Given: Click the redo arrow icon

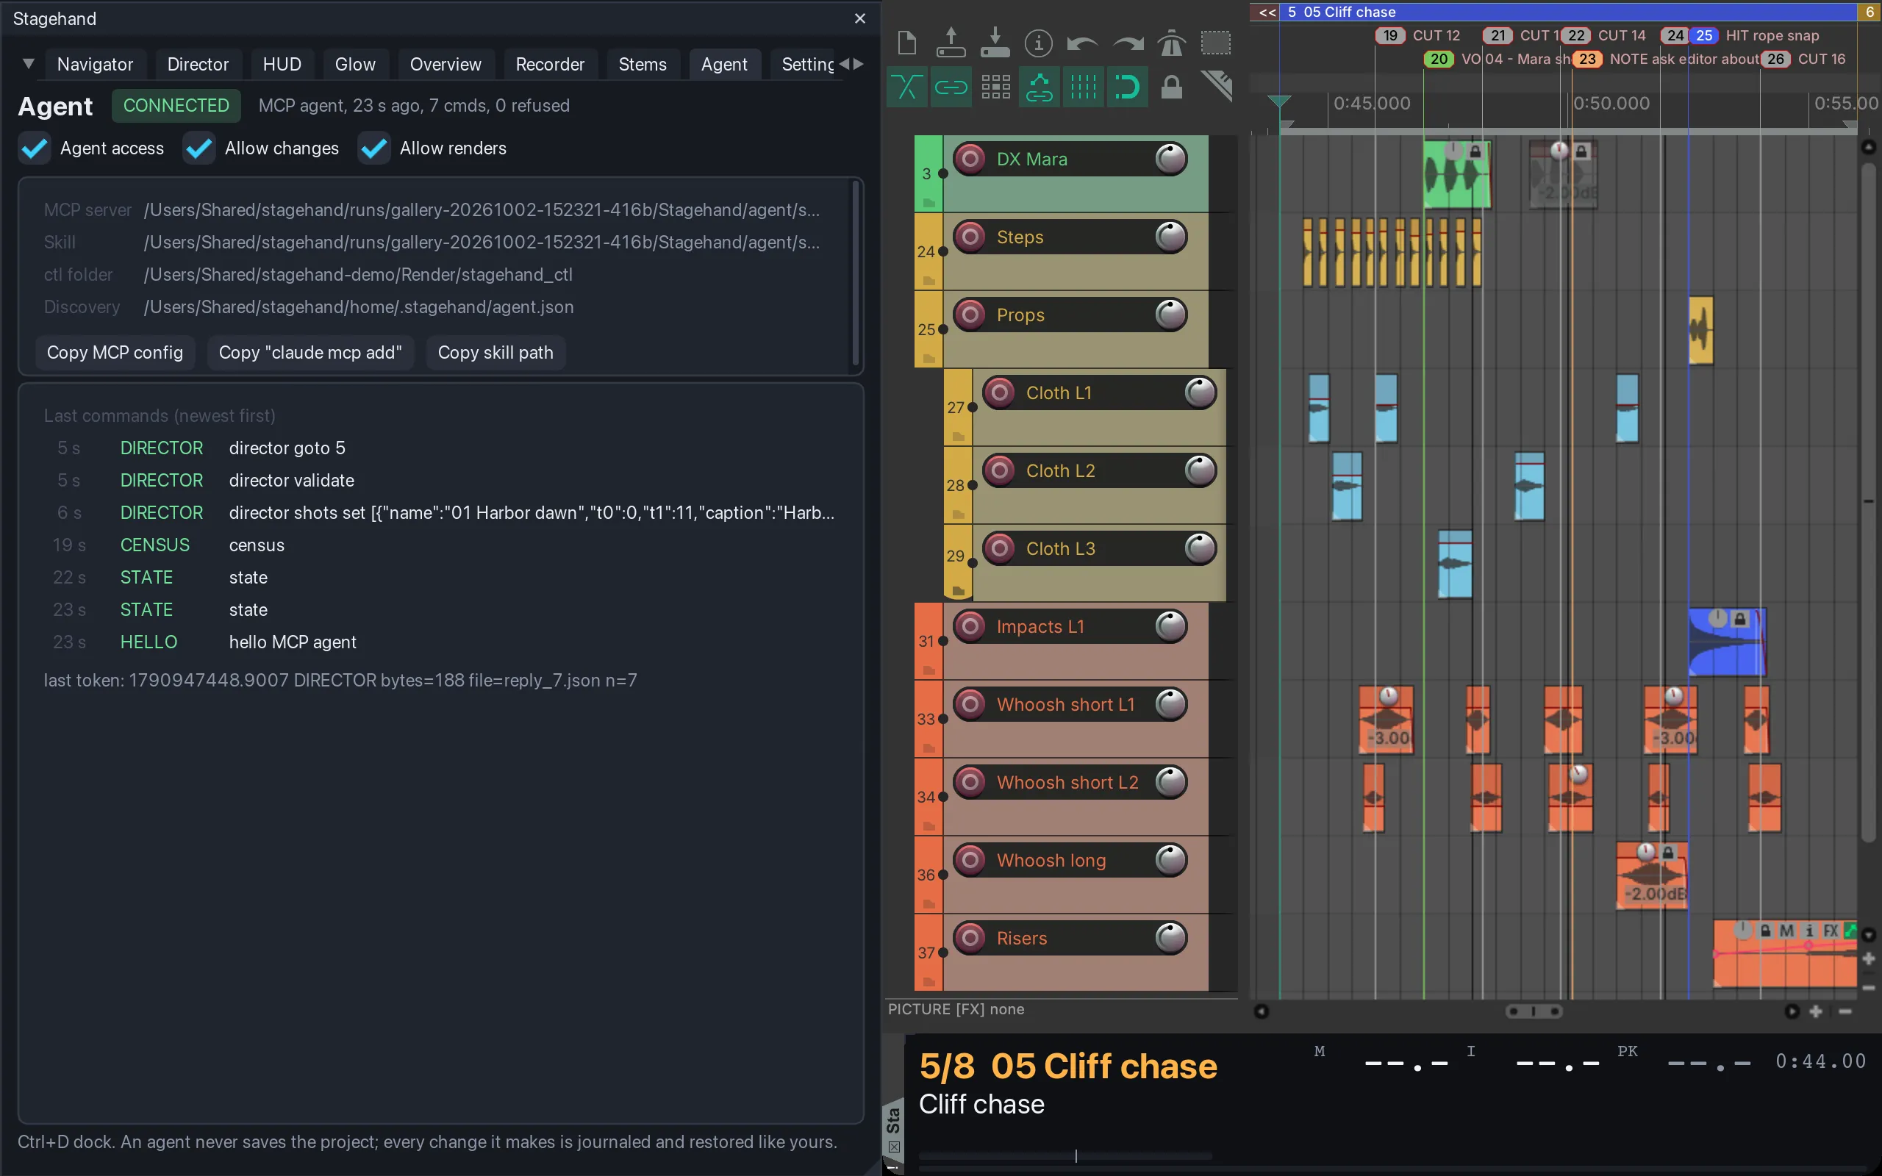Looking at the screenshot, I should [1128, 43].
